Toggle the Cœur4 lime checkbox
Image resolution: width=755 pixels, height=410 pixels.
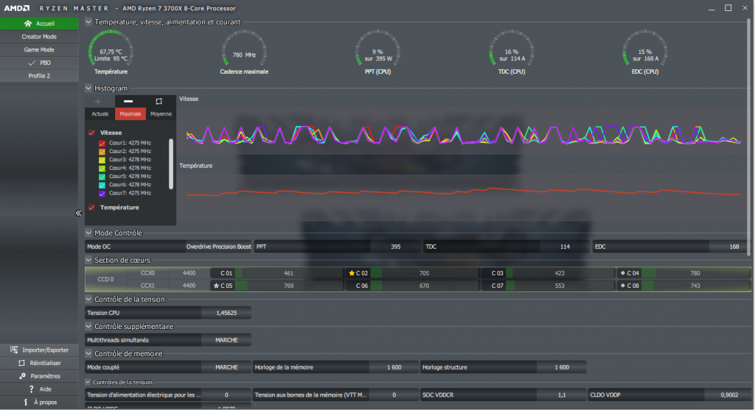coord(102,169)
